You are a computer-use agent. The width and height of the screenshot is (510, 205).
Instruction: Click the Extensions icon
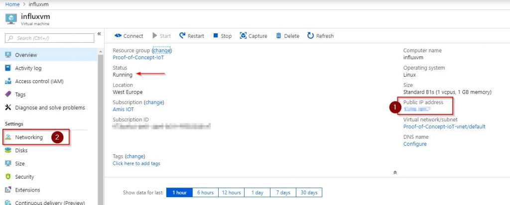8,190
